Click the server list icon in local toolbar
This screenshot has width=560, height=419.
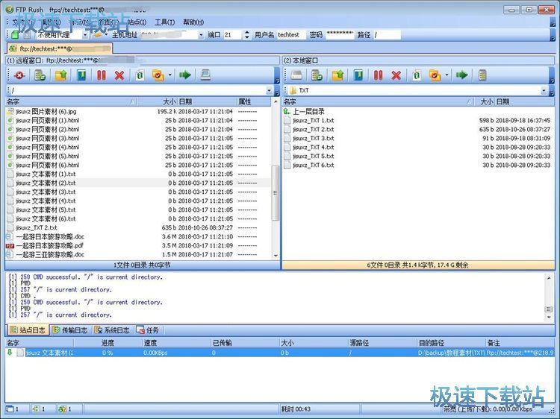[x=317, y=75]
